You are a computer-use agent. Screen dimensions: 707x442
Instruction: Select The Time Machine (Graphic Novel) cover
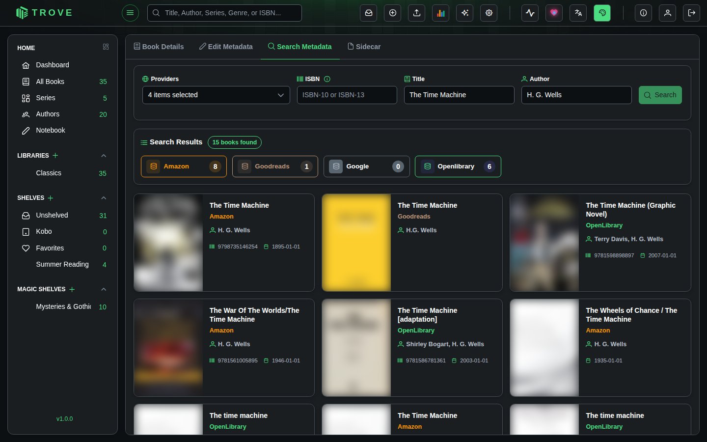(544, 243)
